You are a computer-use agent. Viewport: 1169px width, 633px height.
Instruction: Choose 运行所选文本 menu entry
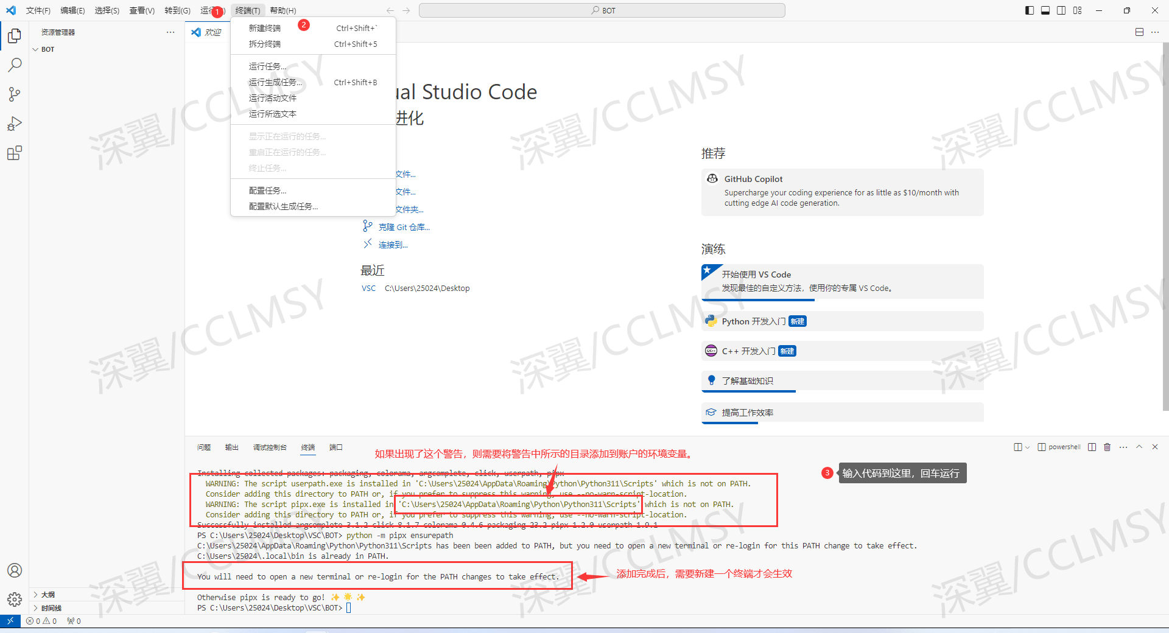(x=313, y=114)
